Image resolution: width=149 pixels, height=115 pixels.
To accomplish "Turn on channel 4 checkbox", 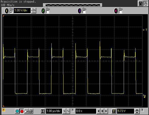I will pos(120,12).
